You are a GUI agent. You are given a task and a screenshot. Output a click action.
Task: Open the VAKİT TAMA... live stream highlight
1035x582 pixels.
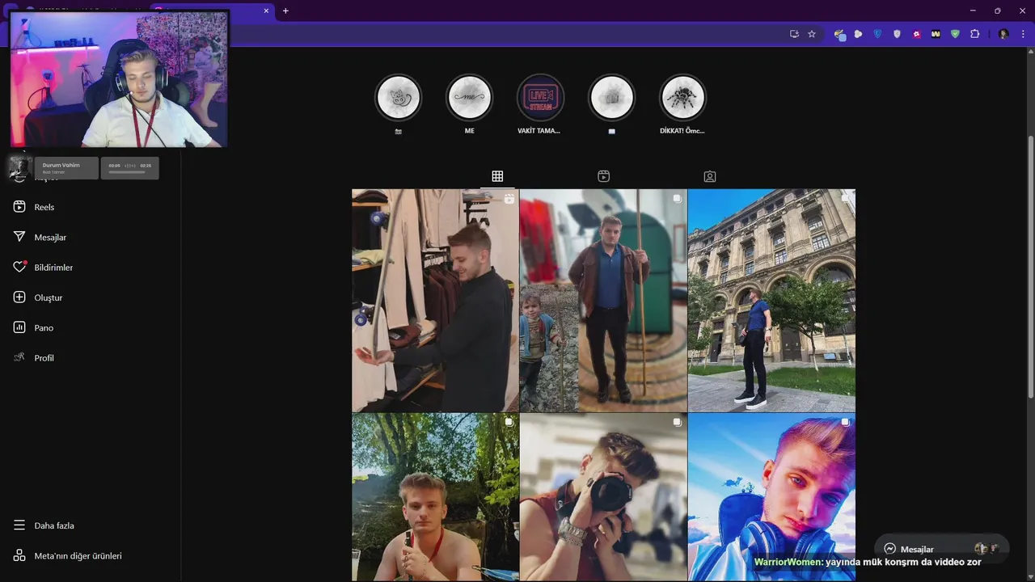coord(540,98)
